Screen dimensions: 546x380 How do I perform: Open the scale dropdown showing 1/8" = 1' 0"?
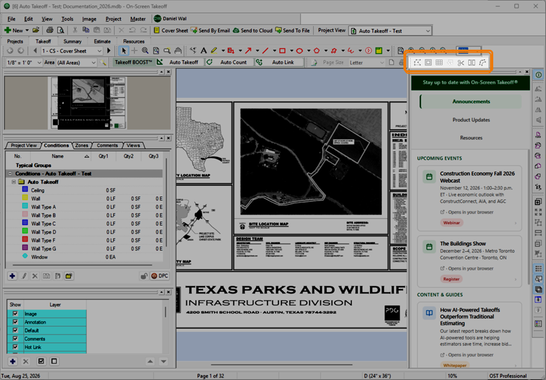tap(24, 62)
